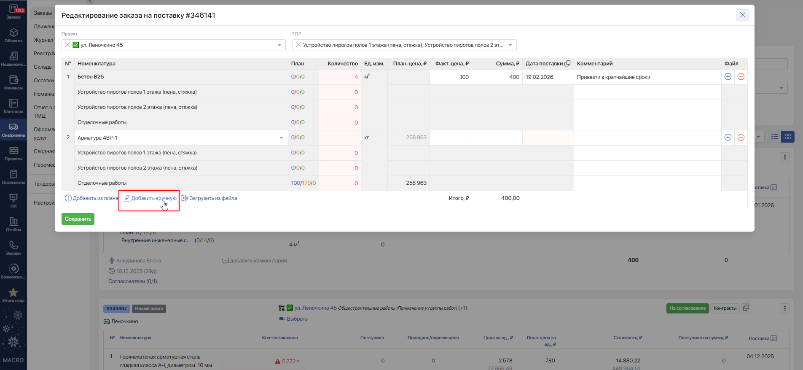The width and height of the screenshot is (803, 370).
Task: Open the Склады menu item
Action: 43,67
